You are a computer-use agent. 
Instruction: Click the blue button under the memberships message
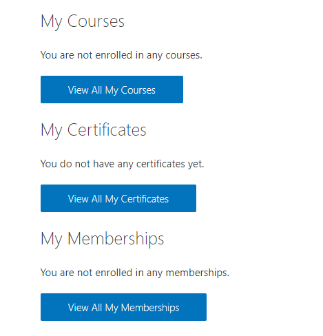tap(123, 307)
